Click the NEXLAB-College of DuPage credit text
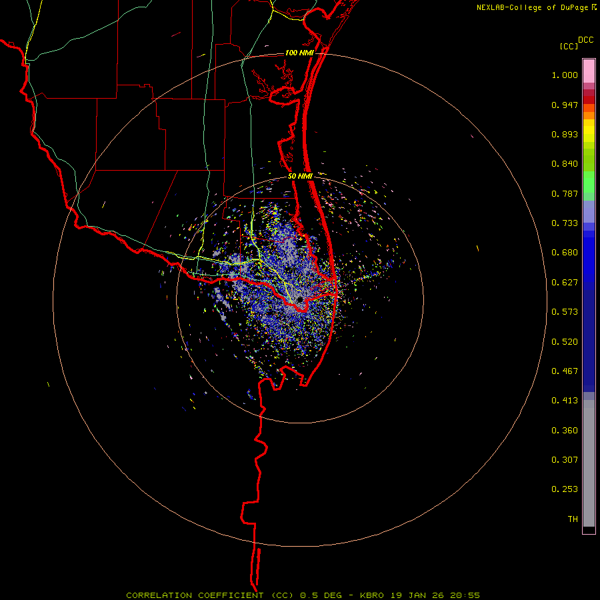 (532, 7)
